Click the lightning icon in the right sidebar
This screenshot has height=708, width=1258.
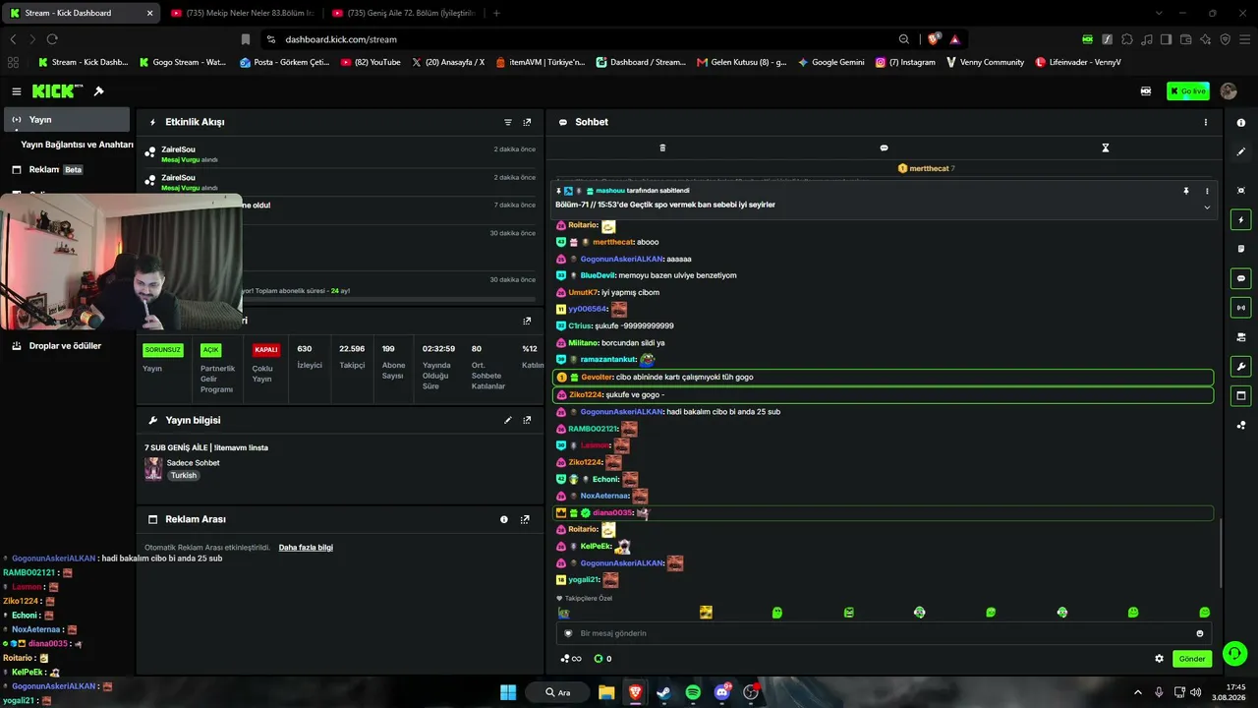tap(1241, 219)
